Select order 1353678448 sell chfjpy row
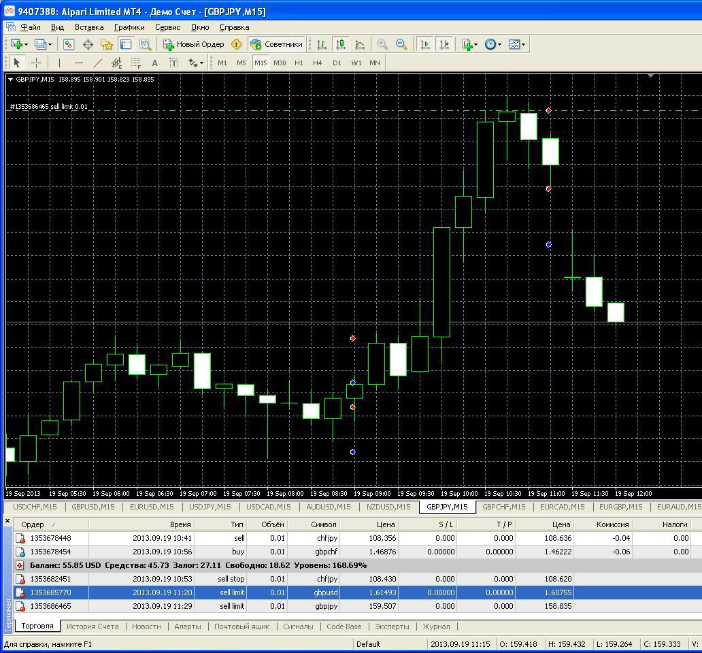 [357, 538]
